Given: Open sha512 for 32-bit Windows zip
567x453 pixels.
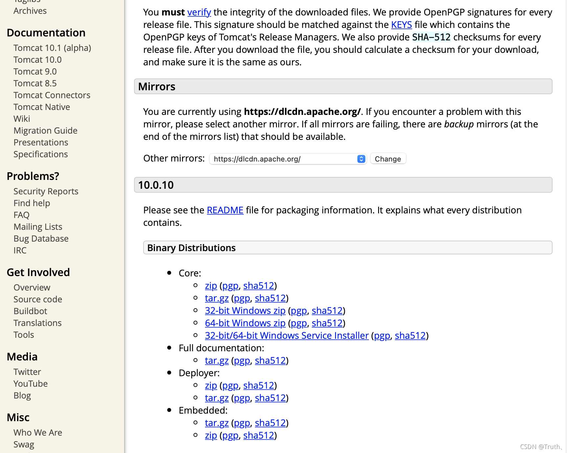Looking at the screenshot, I should pyautogui.click(x=327, y=311).
